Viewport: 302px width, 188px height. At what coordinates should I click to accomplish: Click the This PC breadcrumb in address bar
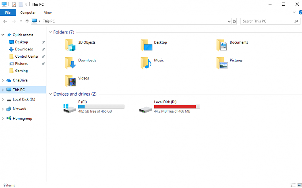pos(49,21)
